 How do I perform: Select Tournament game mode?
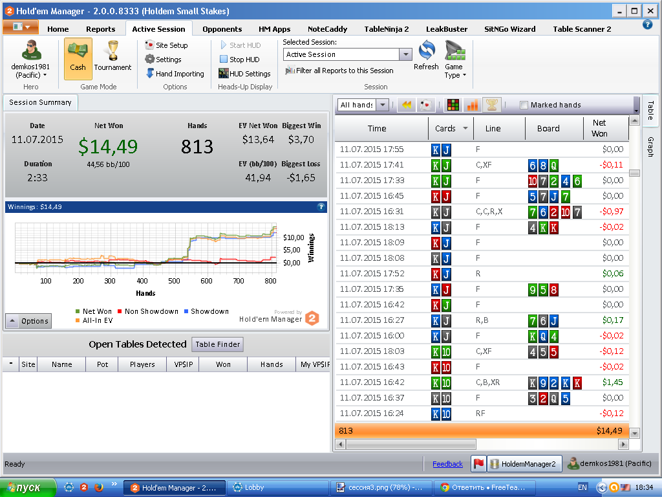click(112, 56)
